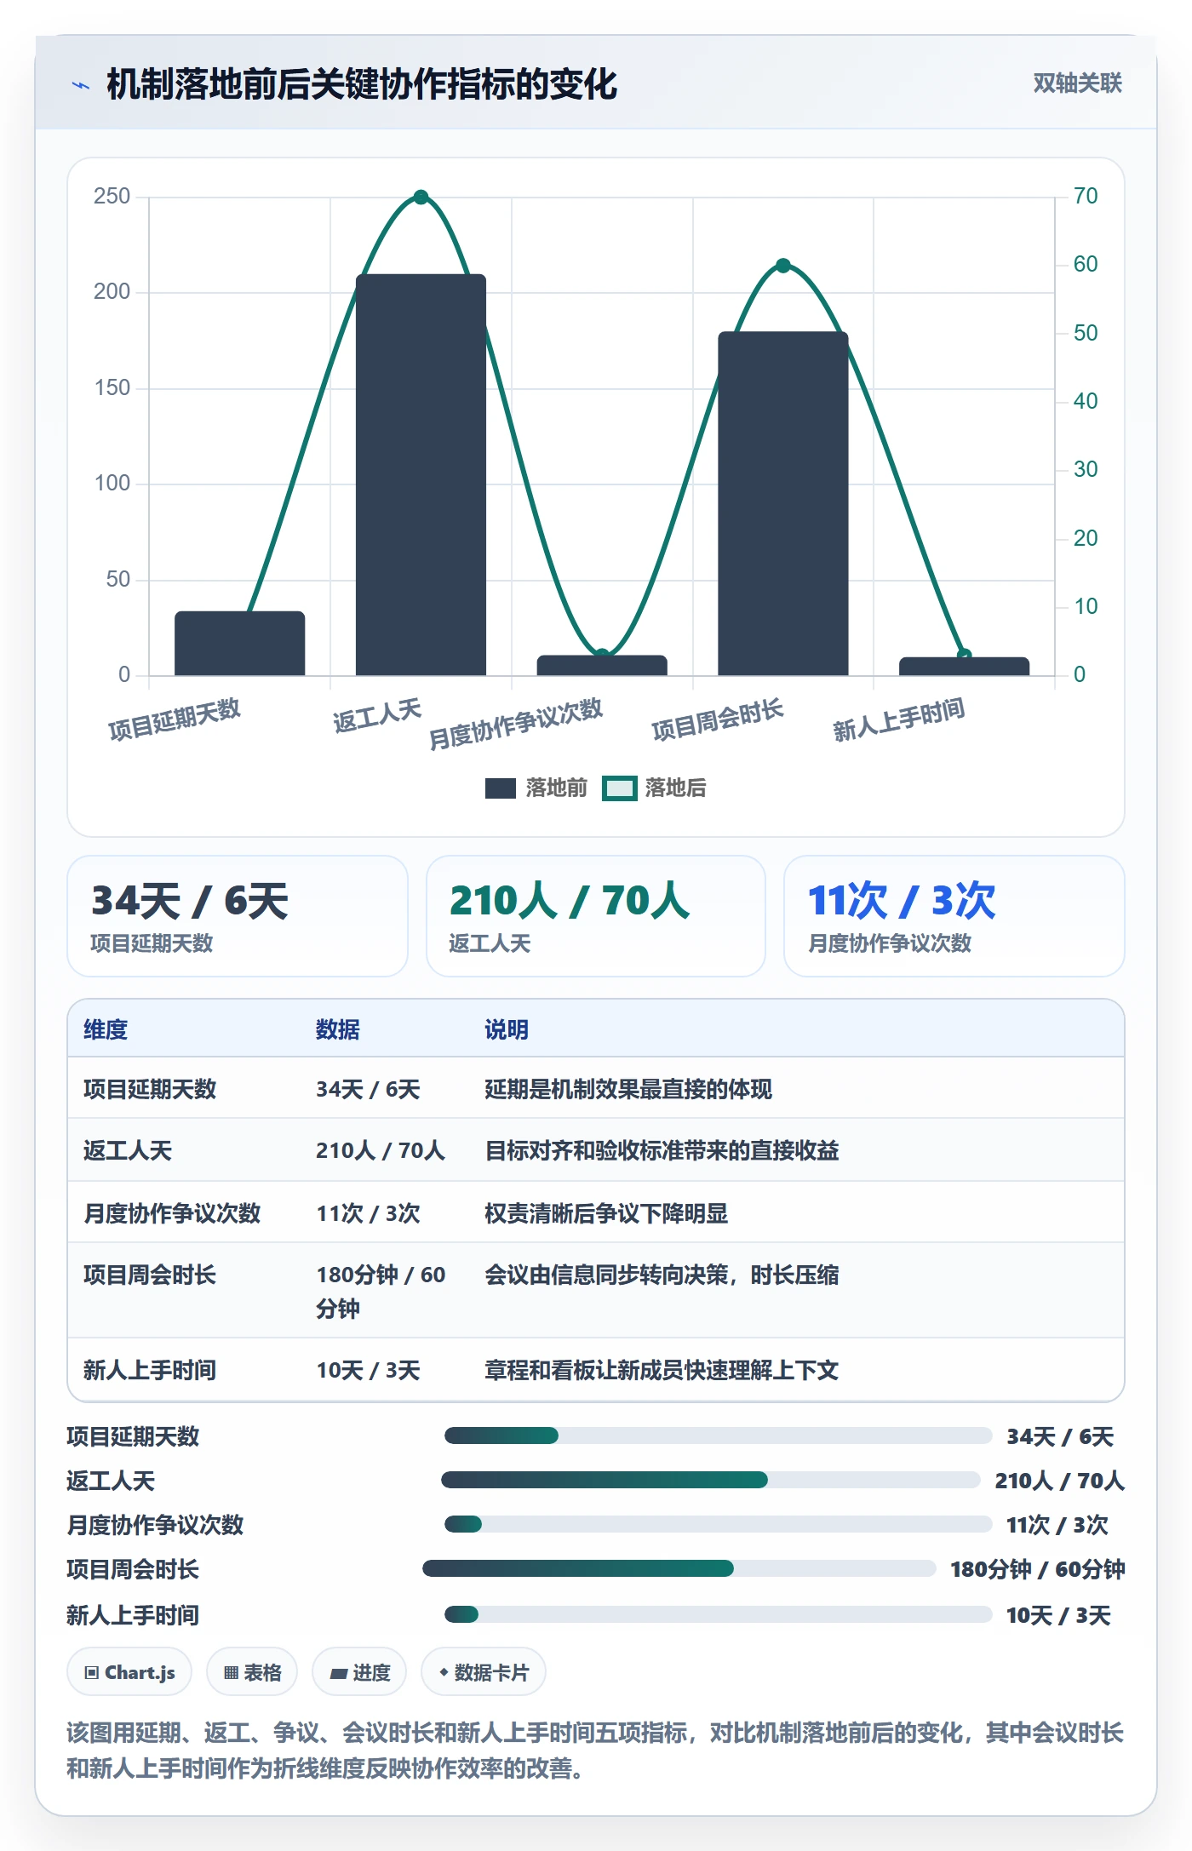Click the 项目延期天数 bar in the chart
The image size is (1192, 1851).
tap(240, 644)
